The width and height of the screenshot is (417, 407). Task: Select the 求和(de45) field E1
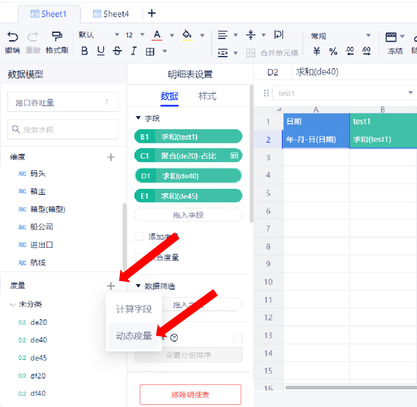point(188,196)
